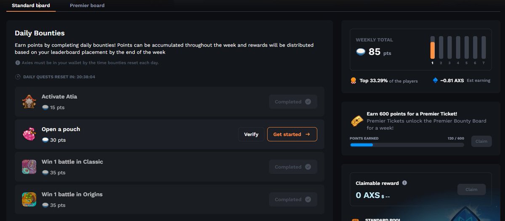Viewport: 505px width, 221px height.
Task: Verify the Open a pouch bounty
Action: coord(251,134)
